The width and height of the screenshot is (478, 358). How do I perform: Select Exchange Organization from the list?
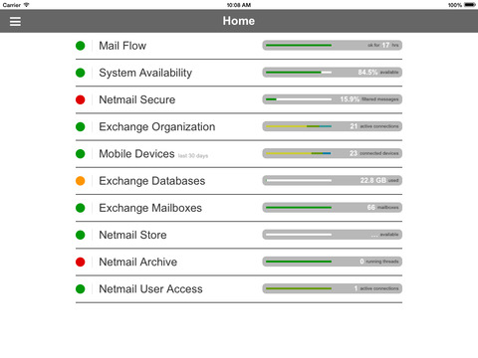point(239,127)
